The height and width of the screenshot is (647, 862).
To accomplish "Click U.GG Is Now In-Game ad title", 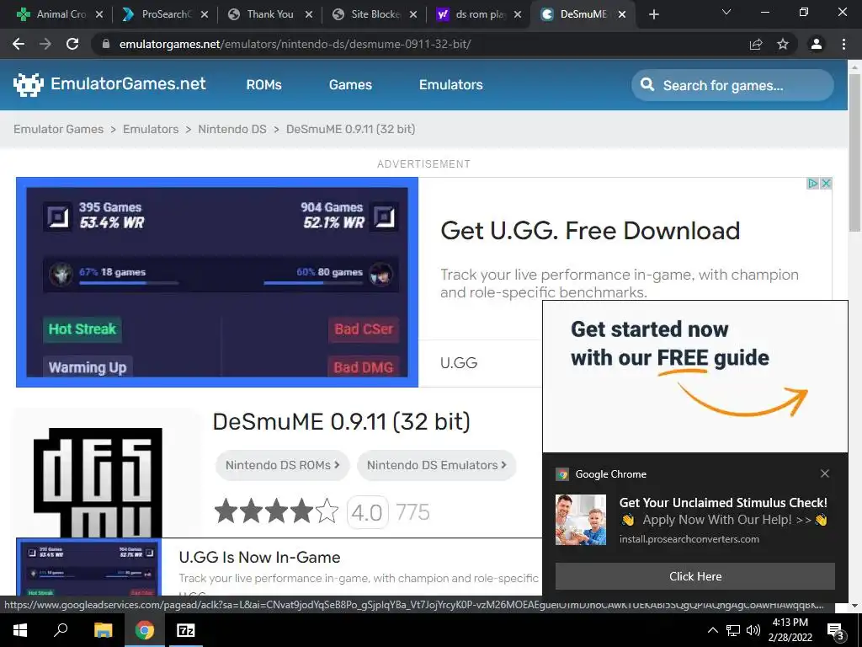I will coord(259,558).
